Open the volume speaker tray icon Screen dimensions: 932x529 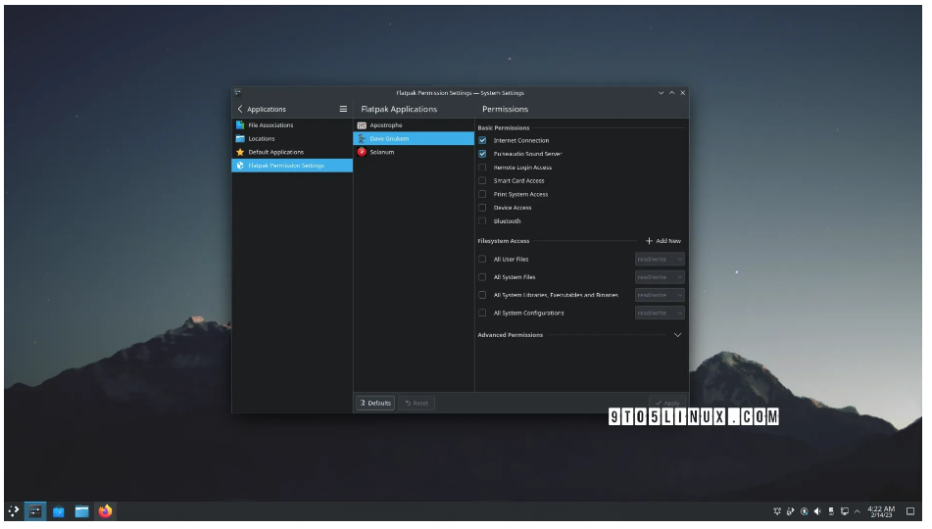click(x=818, y=511)
